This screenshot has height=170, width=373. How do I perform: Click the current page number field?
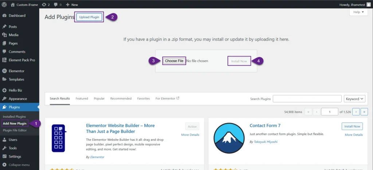(x=330, y=112)
